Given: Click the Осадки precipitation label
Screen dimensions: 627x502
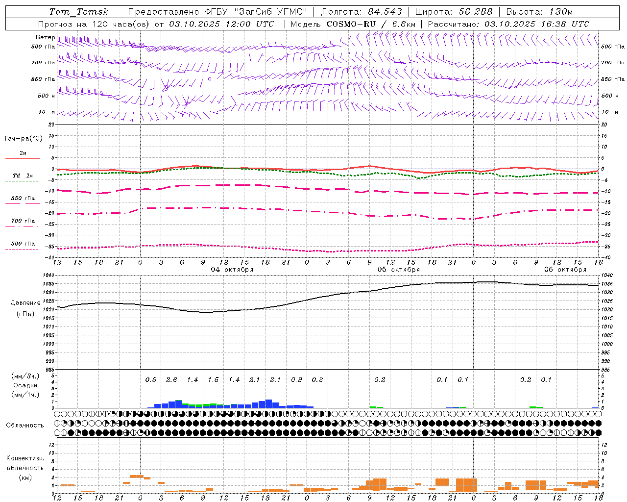Looking at the screenshot, I should 25,385.
